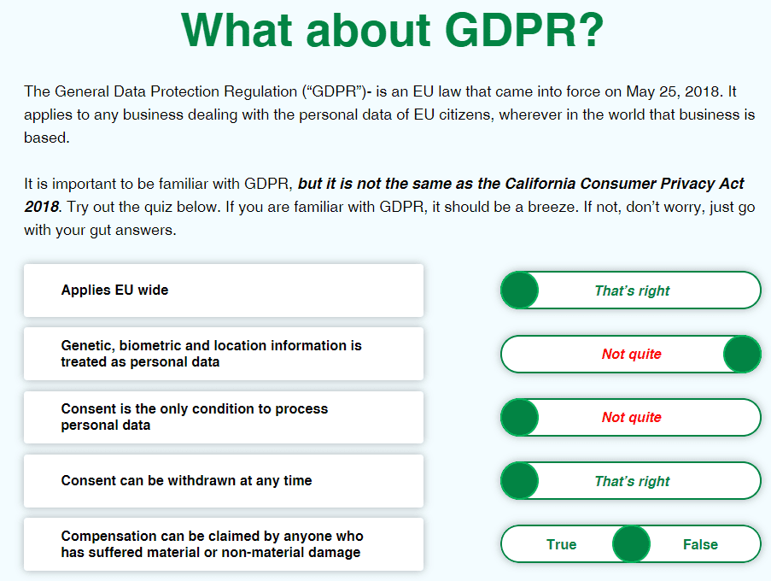Click 'That's right' text beside 'Applies EU wide'
Image resolution: width=771 pixels, height=581 pixels.
[x=632, y=290]
